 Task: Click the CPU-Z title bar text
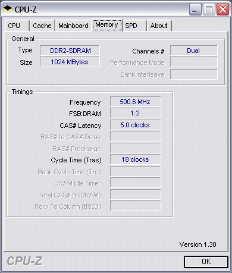(x=26, y=10)
